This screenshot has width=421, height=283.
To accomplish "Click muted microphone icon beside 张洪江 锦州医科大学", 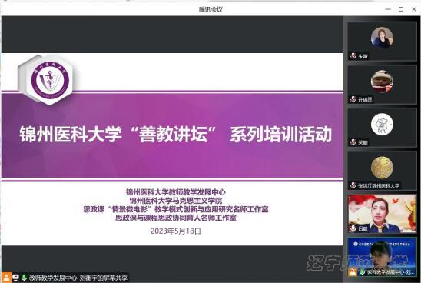I will pos(353,185).
